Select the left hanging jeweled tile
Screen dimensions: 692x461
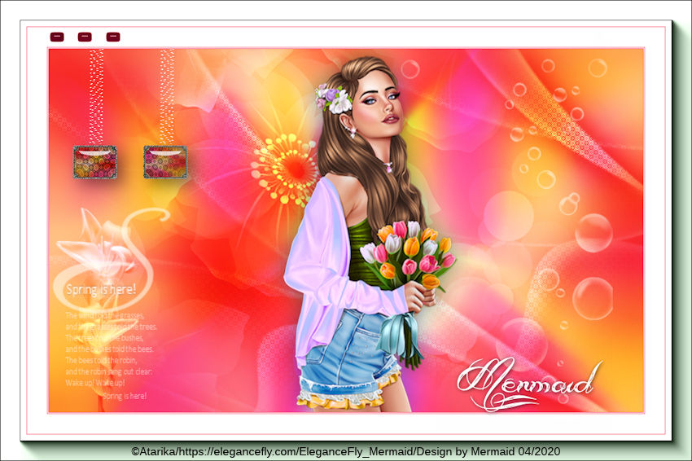[x=94, y=162]
